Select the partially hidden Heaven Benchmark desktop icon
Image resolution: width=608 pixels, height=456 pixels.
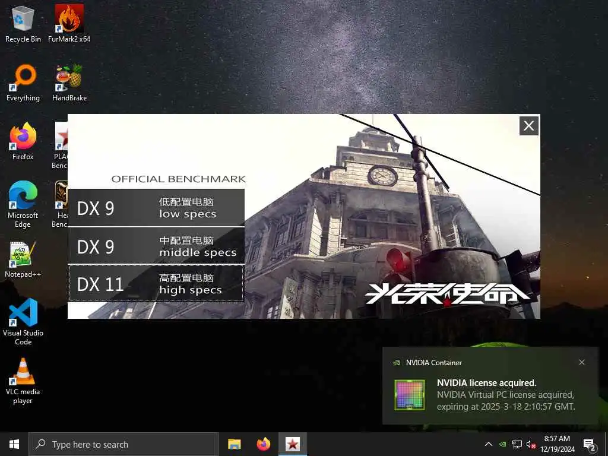click(60, 205)
